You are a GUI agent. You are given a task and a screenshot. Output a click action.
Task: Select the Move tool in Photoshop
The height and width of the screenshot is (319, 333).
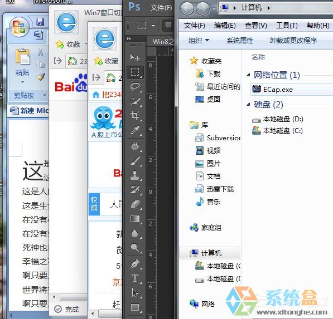(x=135, y=57)
